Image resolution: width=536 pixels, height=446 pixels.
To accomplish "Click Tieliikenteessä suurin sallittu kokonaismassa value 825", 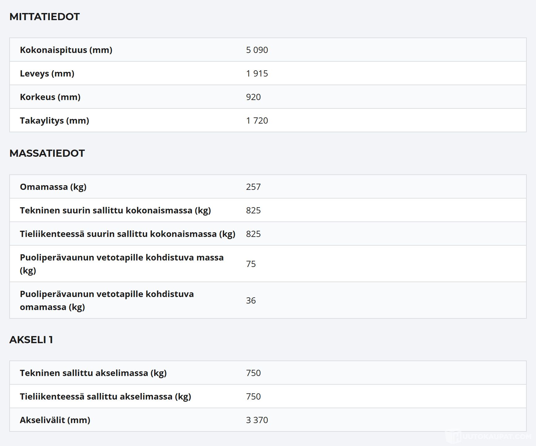I will point(253,234).
